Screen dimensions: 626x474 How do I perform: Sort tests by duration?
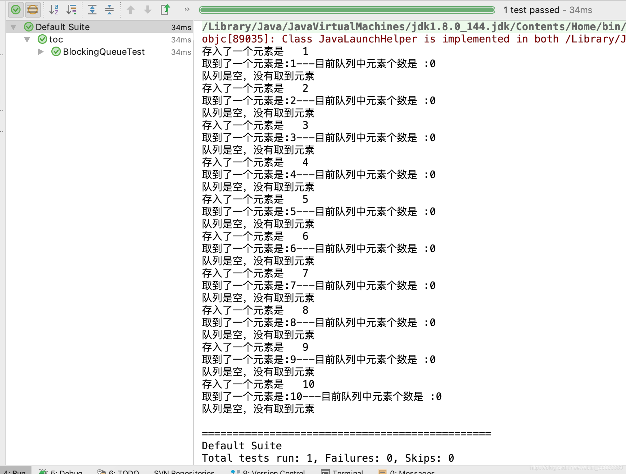click(x=72, y=10)
